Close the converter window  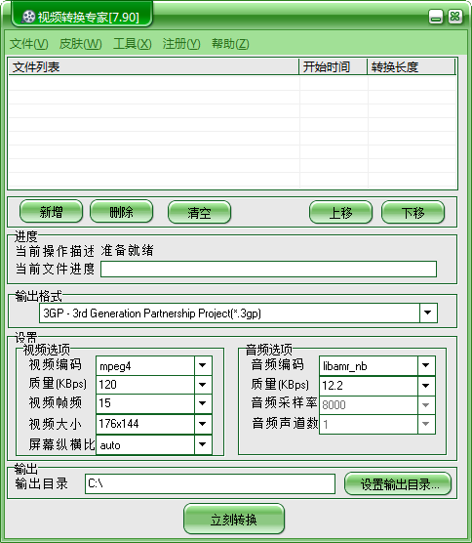click(x=455, y=17)
